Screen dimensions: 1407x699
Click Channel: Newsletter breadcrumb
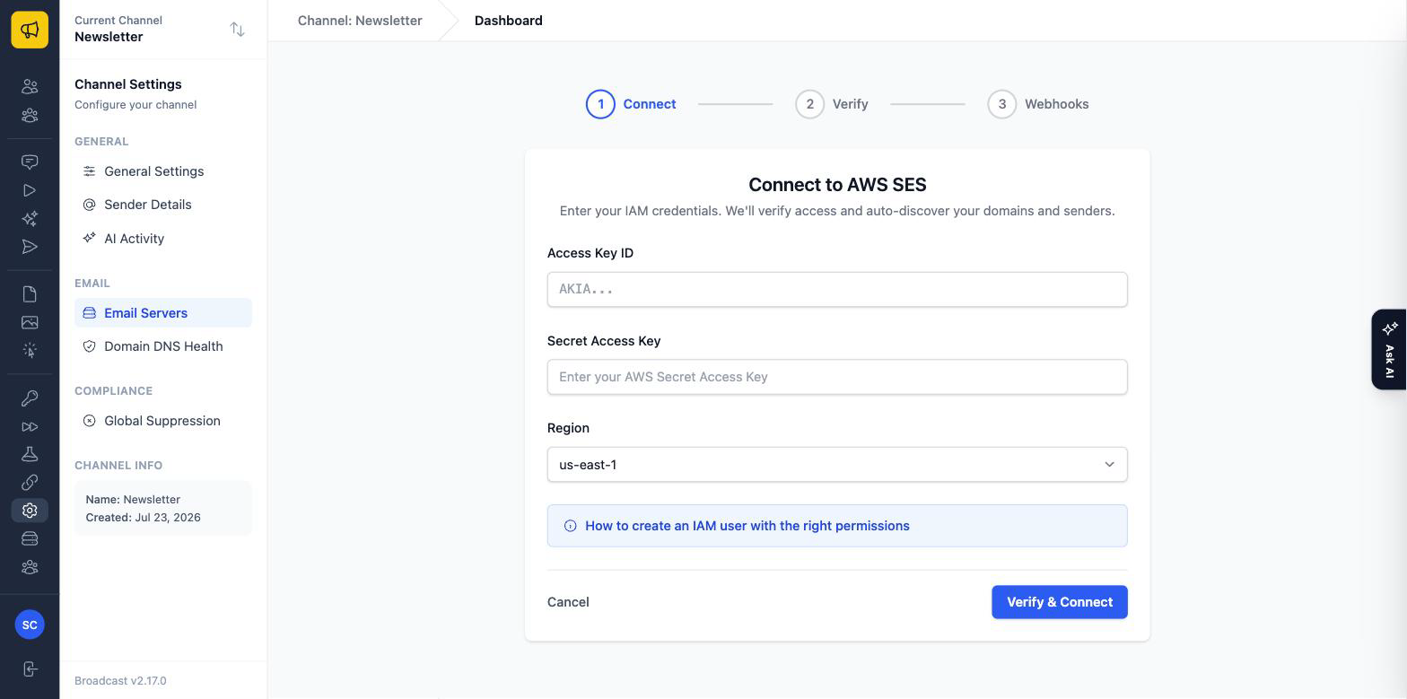[x=360, y=21]
